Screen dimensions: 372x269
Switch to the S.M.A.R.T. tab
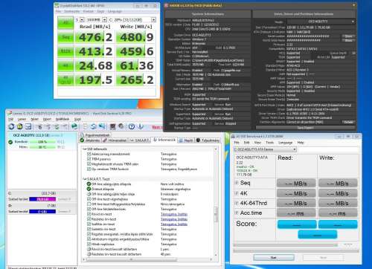tap(140, 140)
